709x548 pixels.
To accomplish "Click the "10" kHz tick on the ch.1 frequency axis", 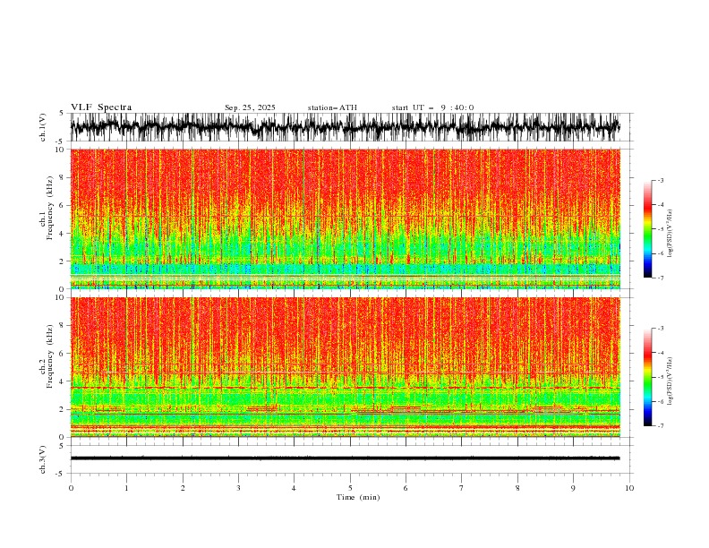I will click(x=60, y=150).
